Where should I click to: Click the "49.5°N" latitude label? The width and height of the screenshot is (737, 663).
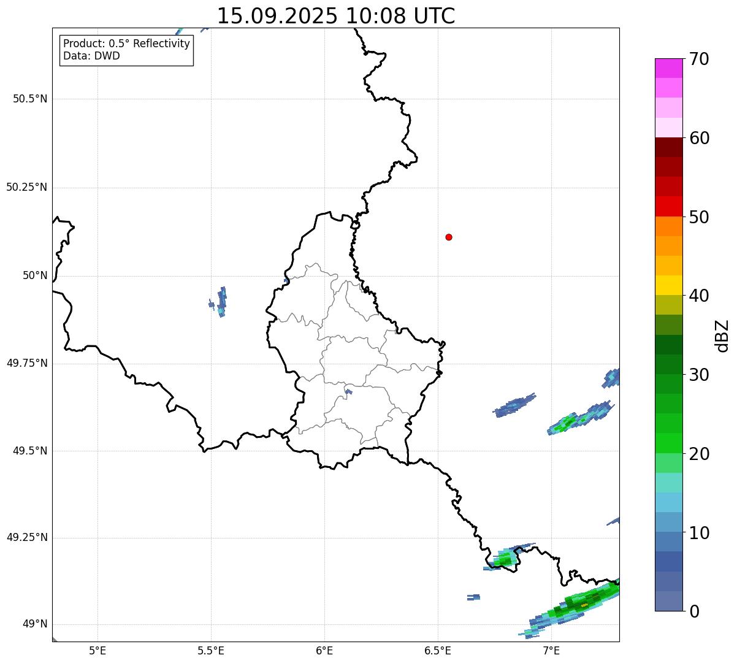click(x=30, y=451)
